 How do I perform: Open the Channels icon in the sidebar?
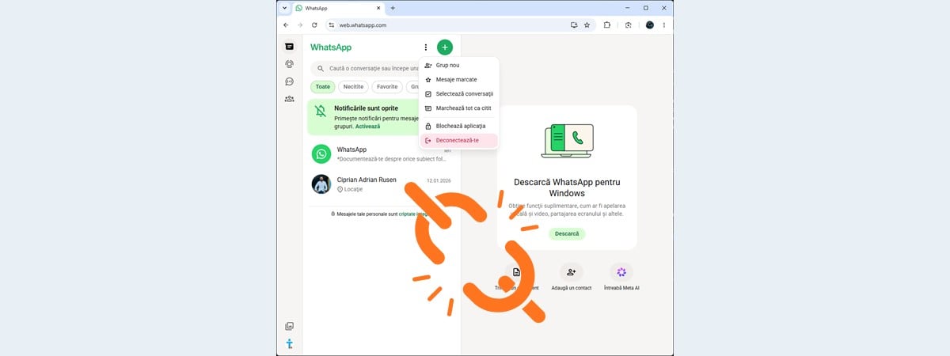click(x=289, y=81)
